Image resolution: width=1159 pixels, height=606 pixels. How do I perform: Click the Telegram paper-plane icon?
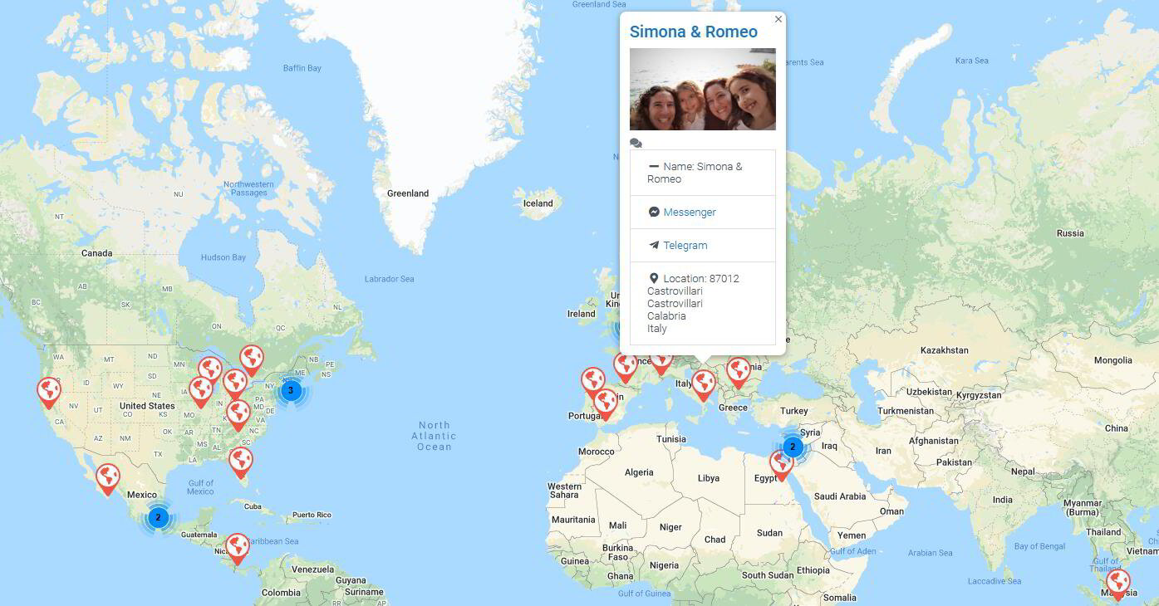coord(654,245)
